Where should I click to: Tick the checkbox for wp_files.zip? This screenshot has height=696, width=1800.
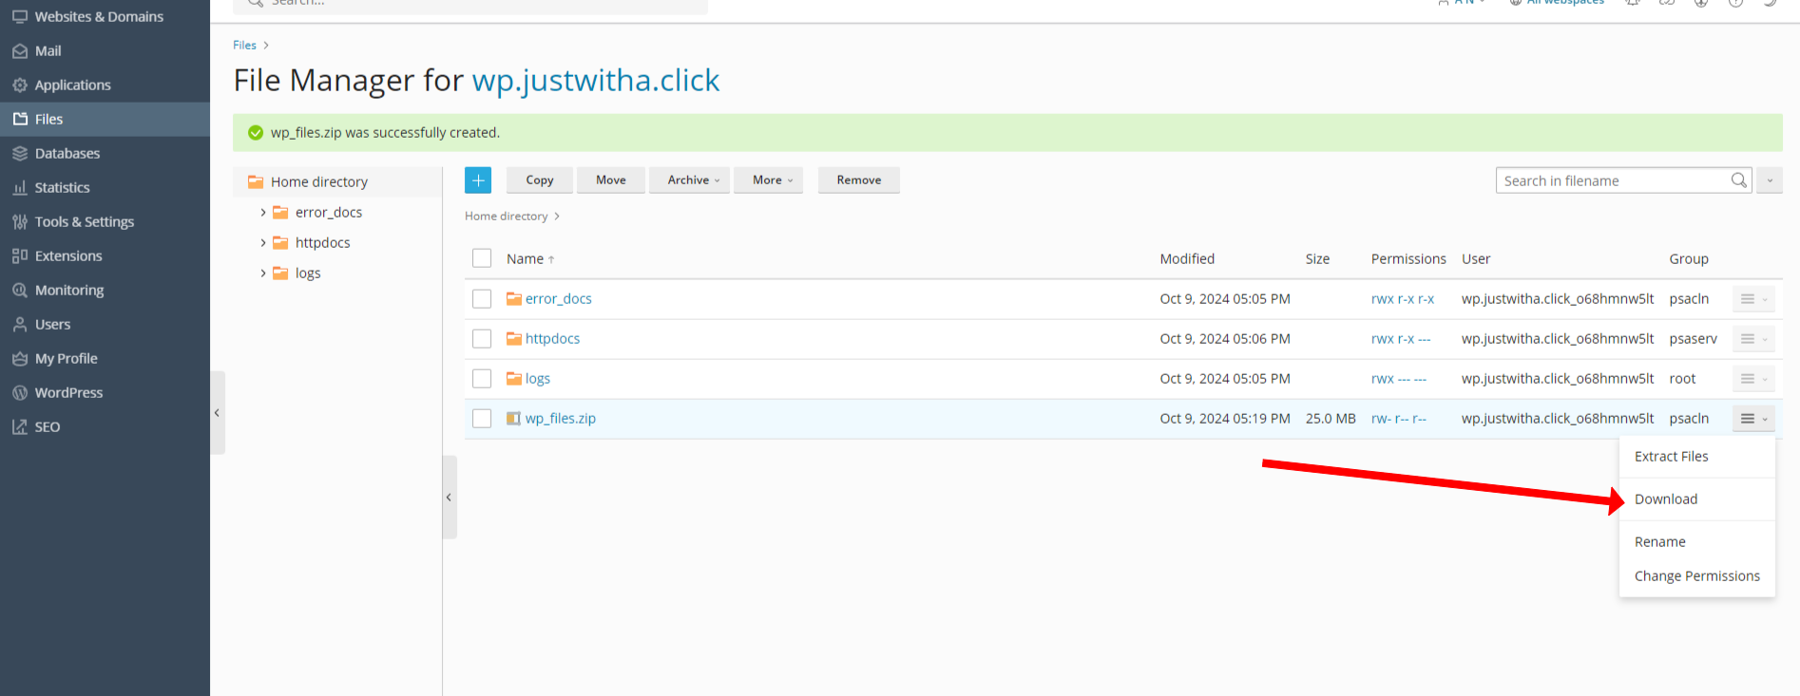(x=482, y=419)
